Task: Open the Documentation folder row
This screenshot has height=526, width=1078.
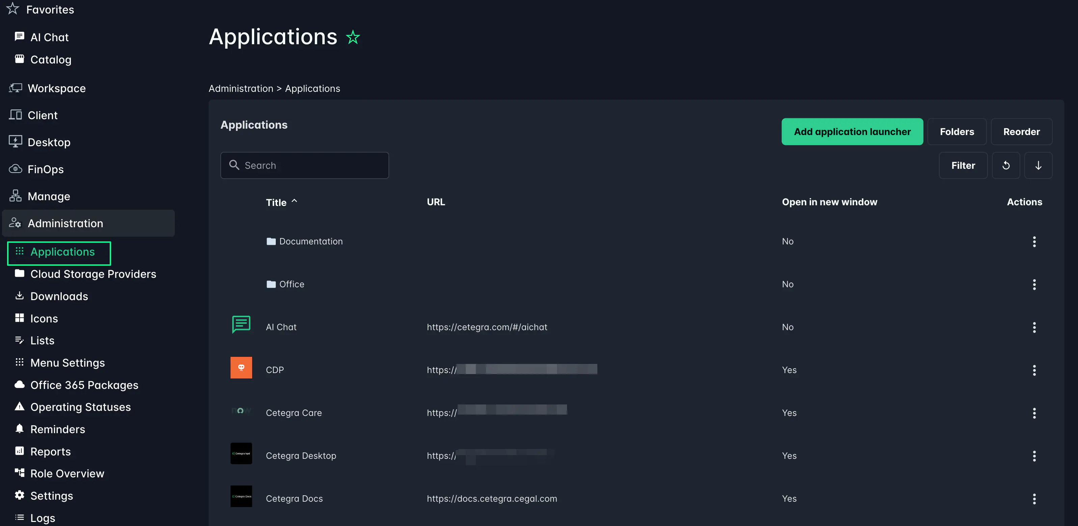Action: pos(636,241)
